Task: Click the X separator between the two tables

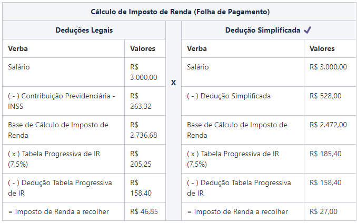Action: pos(173,83)
